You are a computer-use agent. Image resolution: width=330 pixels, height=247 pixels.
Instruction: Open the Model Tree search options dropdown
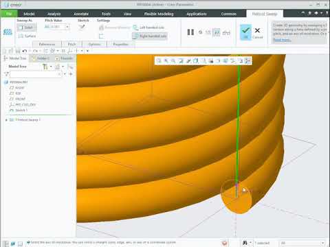(65, 74)
